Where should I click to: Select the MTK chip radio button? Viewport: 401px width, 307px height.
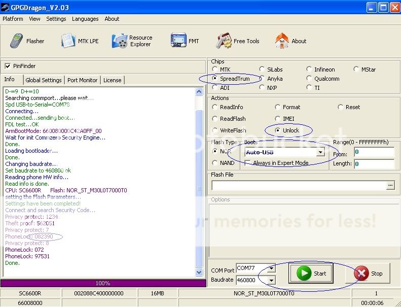point(215,69)
